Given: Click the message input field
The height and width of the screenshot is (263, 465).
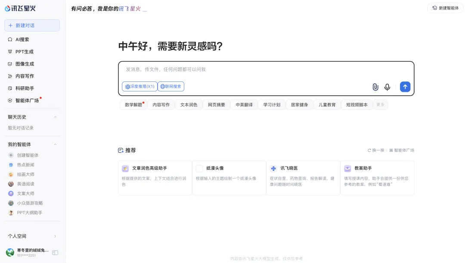Looking at the screenshot, I should (266, 69).
